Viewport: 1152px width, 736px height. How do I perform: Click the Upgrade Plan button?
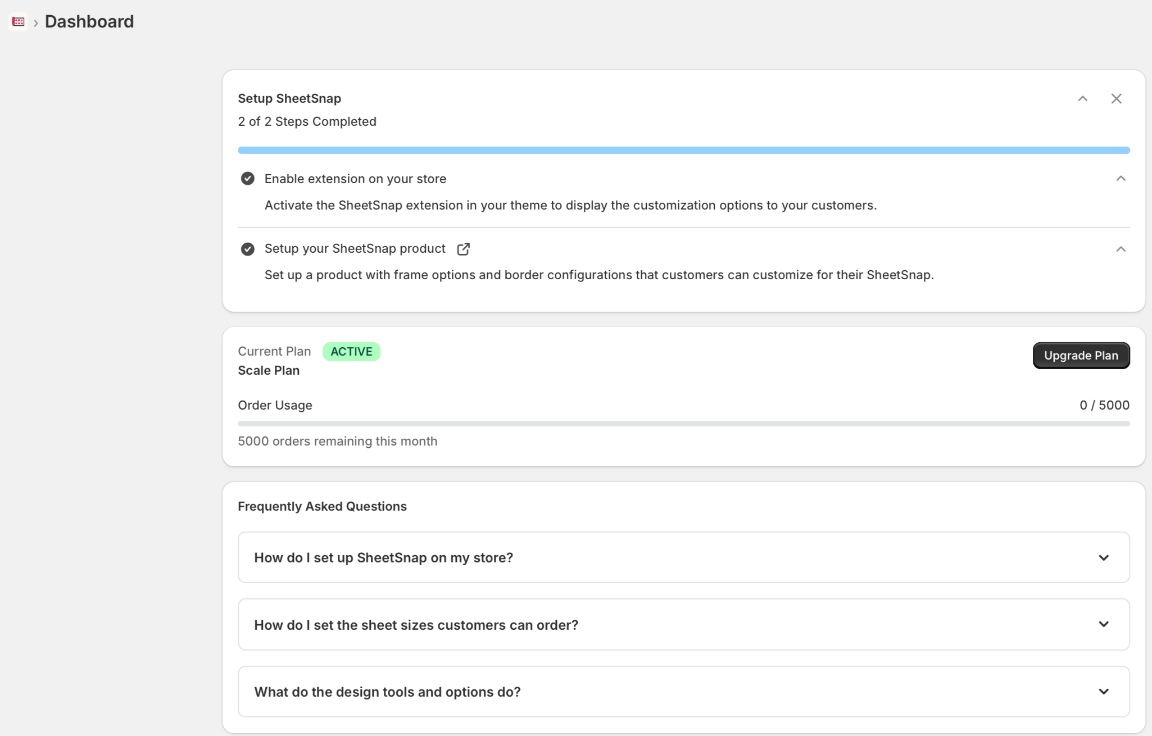pos(1081,356)
